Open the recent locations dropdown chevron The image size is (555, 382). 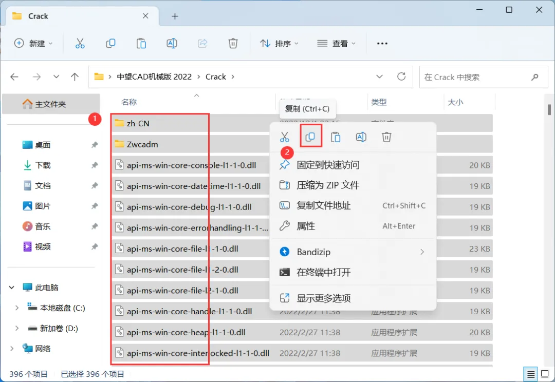[x=56, y=77]
